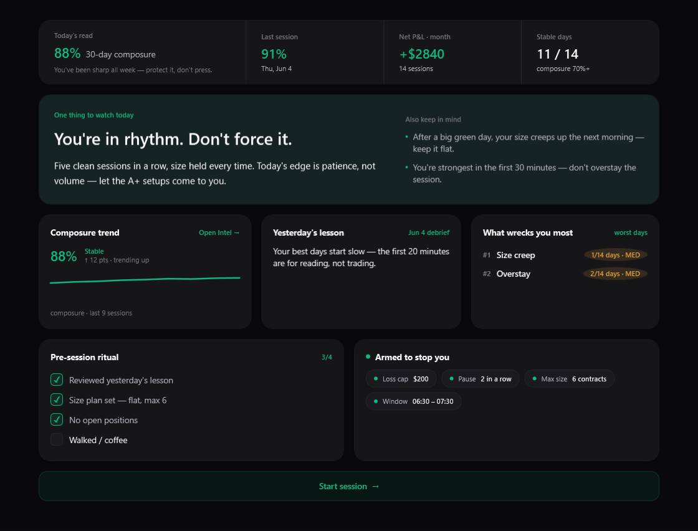Click the Size creep 1/14 days badge

pos(615,255)
